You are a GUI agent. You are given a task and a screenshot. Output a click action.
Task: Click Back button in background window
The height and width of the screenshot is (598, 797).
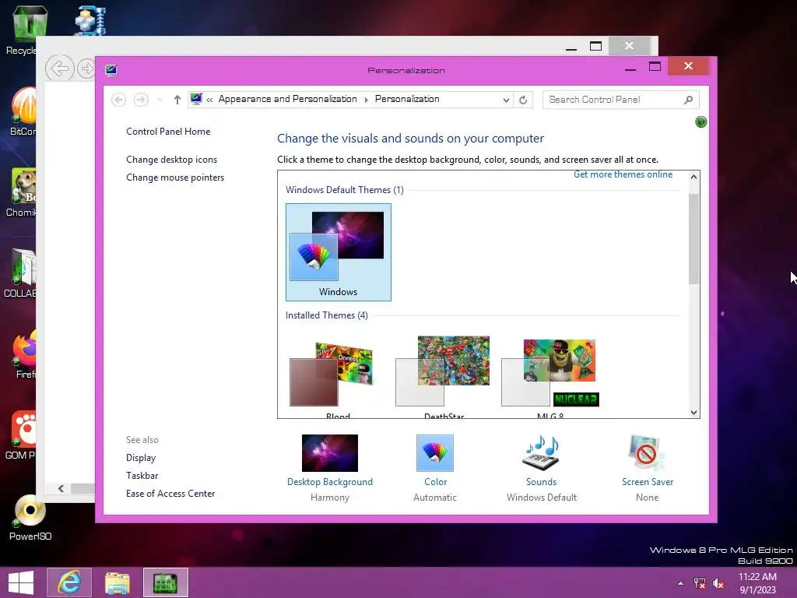tap(60, 69)
